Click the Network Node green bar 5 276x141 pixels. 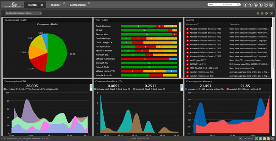pos(149,67)
